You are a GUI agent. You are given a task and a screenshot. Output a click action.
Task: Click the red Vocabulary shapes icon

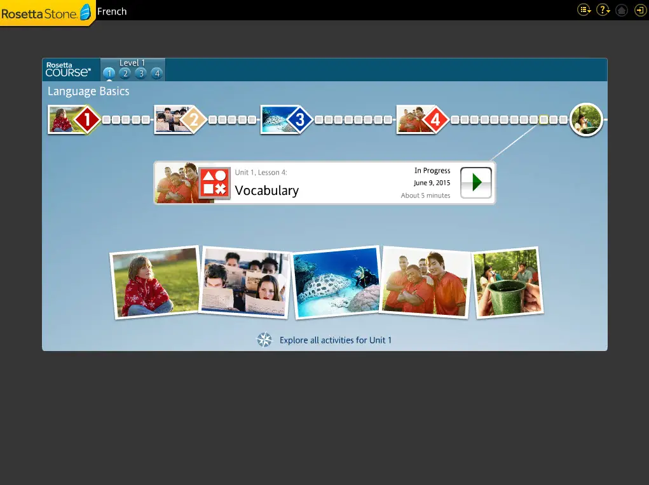(x=214, y=183)
